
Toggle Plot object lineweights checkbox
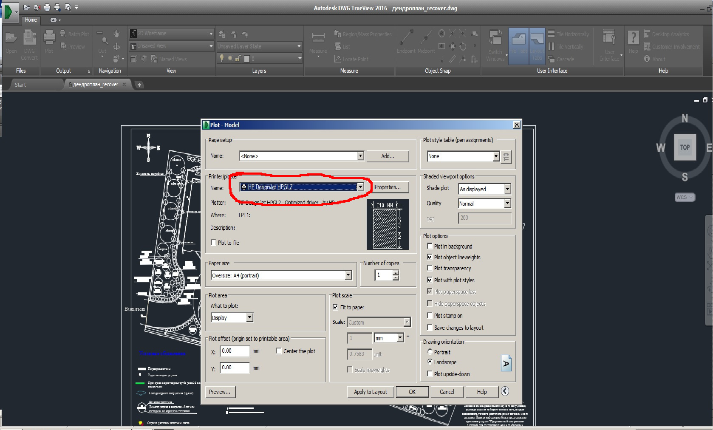tap(430, 257)
